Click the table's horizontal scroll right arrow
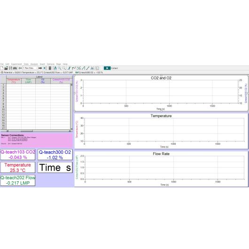 coord(70,131)
